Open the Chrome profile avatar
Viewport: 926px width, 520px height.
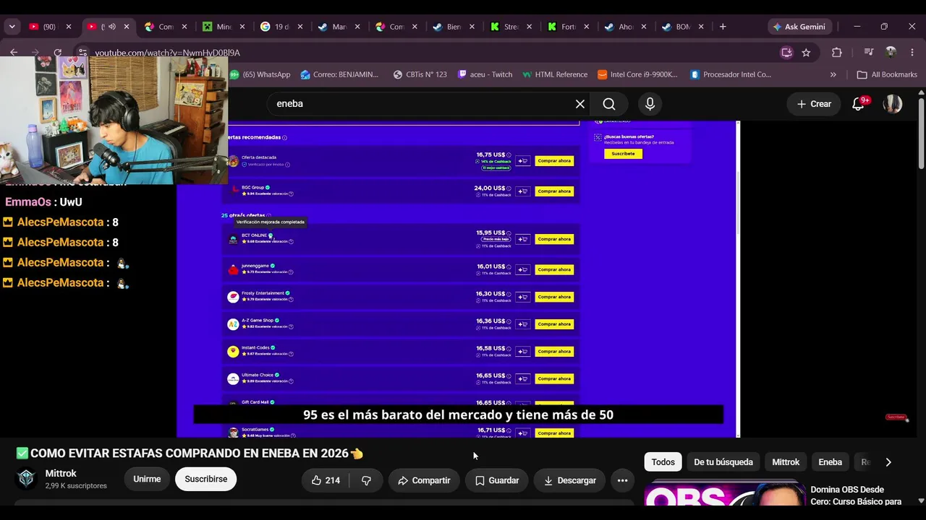[x=891, y=52]
